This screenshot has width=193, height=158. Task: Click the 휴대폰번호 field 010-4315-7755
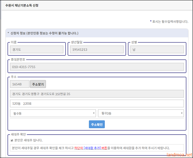[x=97, y=67]
